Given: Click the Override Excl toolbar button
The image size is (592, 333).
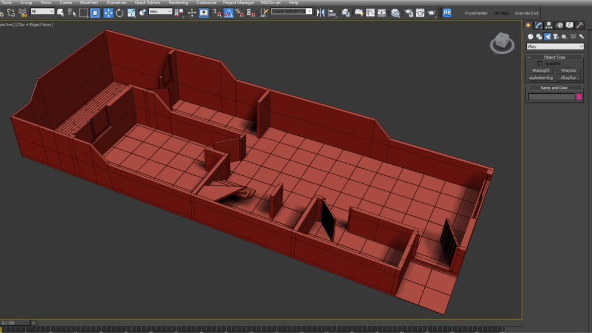Looking at the screenshot, I should [527, 13].
